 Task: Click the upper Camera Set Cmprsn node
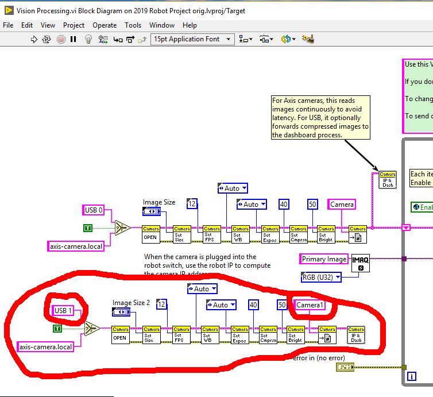(x=299, y=234)
